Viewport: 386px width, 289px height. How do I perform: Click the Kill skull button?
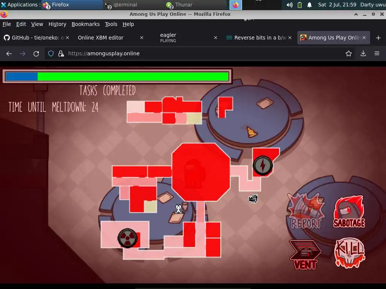point(349,253)
